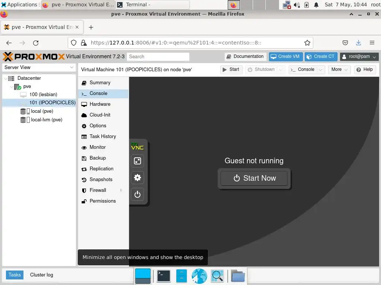381x285 pixels.
Task: Open a new Firefox tab
Action: tap(91, 27)
